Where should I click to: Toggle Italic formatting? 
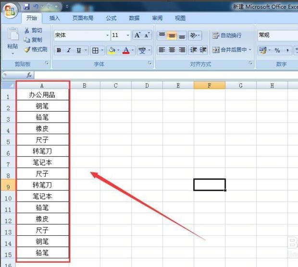point(69,51)
